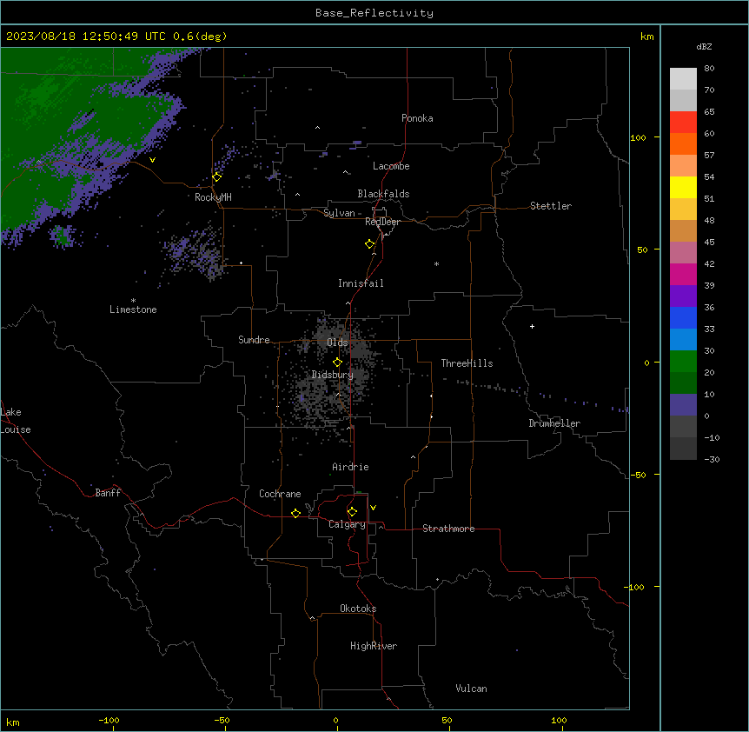The height and width of the screenshot is (732, 749).
Task: Select the Lacombe town label
Action: point(391,166)
